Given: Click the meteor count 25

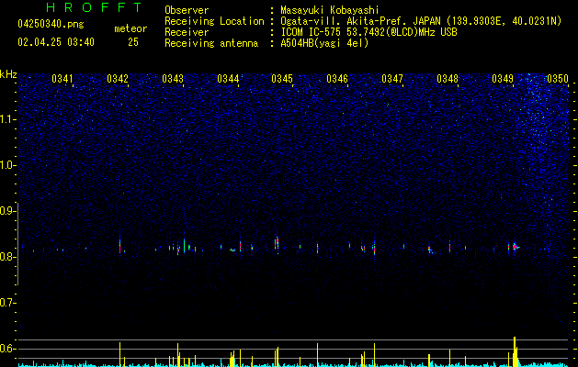Looking at the screenshot, I should point(133,42).
